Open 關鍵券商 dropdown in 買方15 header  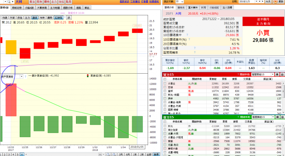click(x=273, y=74)
